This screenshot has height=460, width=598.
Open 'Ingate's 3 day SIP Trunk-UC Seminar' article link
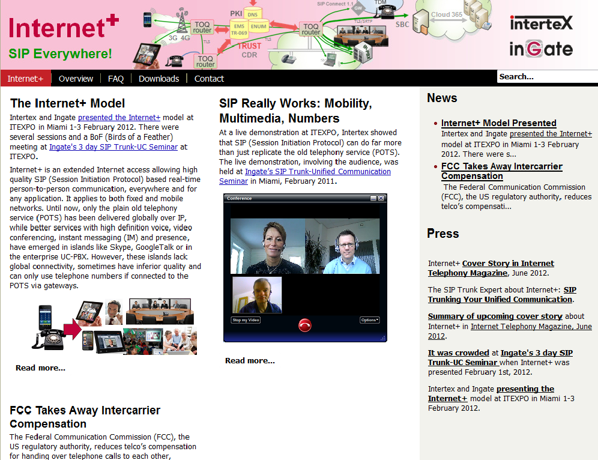[113, 147]
